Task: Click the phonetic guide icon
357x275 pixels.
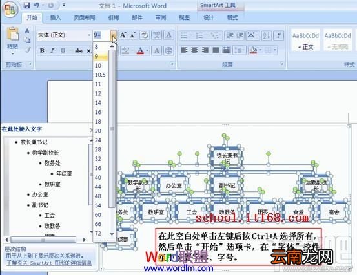Action: 157,35
